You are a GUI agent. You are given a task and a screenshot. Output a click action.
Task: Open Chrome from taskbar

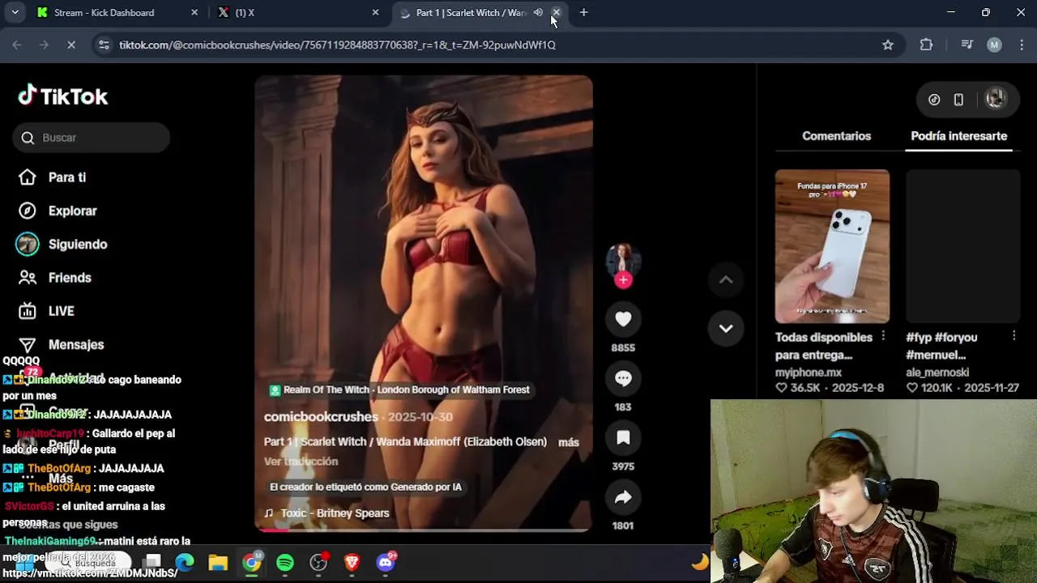[x=252, y=562]
